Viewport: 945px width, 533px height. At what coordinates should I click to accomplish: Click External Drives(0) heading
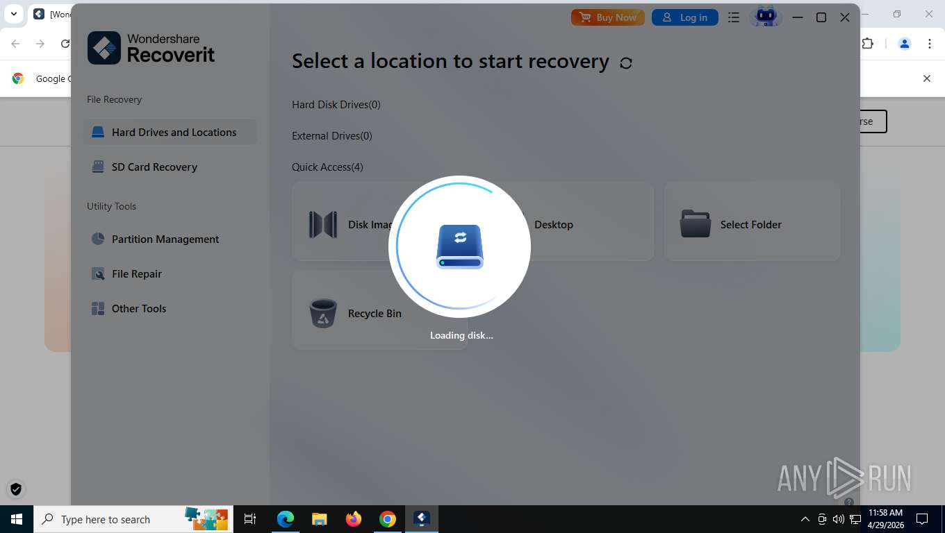tap(332, 136)
